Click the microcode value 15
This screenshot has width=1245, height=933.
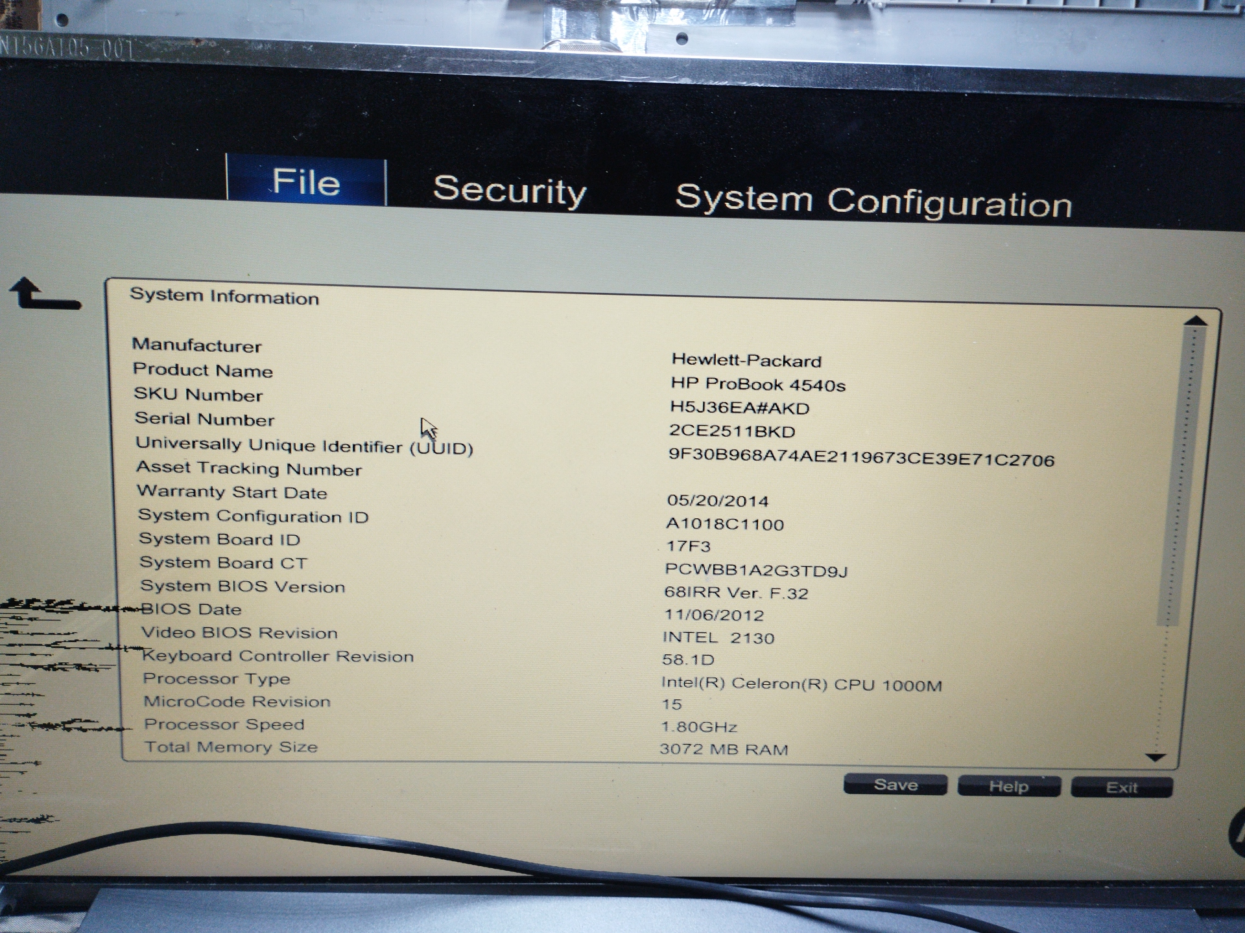click(x=672, y=704)
